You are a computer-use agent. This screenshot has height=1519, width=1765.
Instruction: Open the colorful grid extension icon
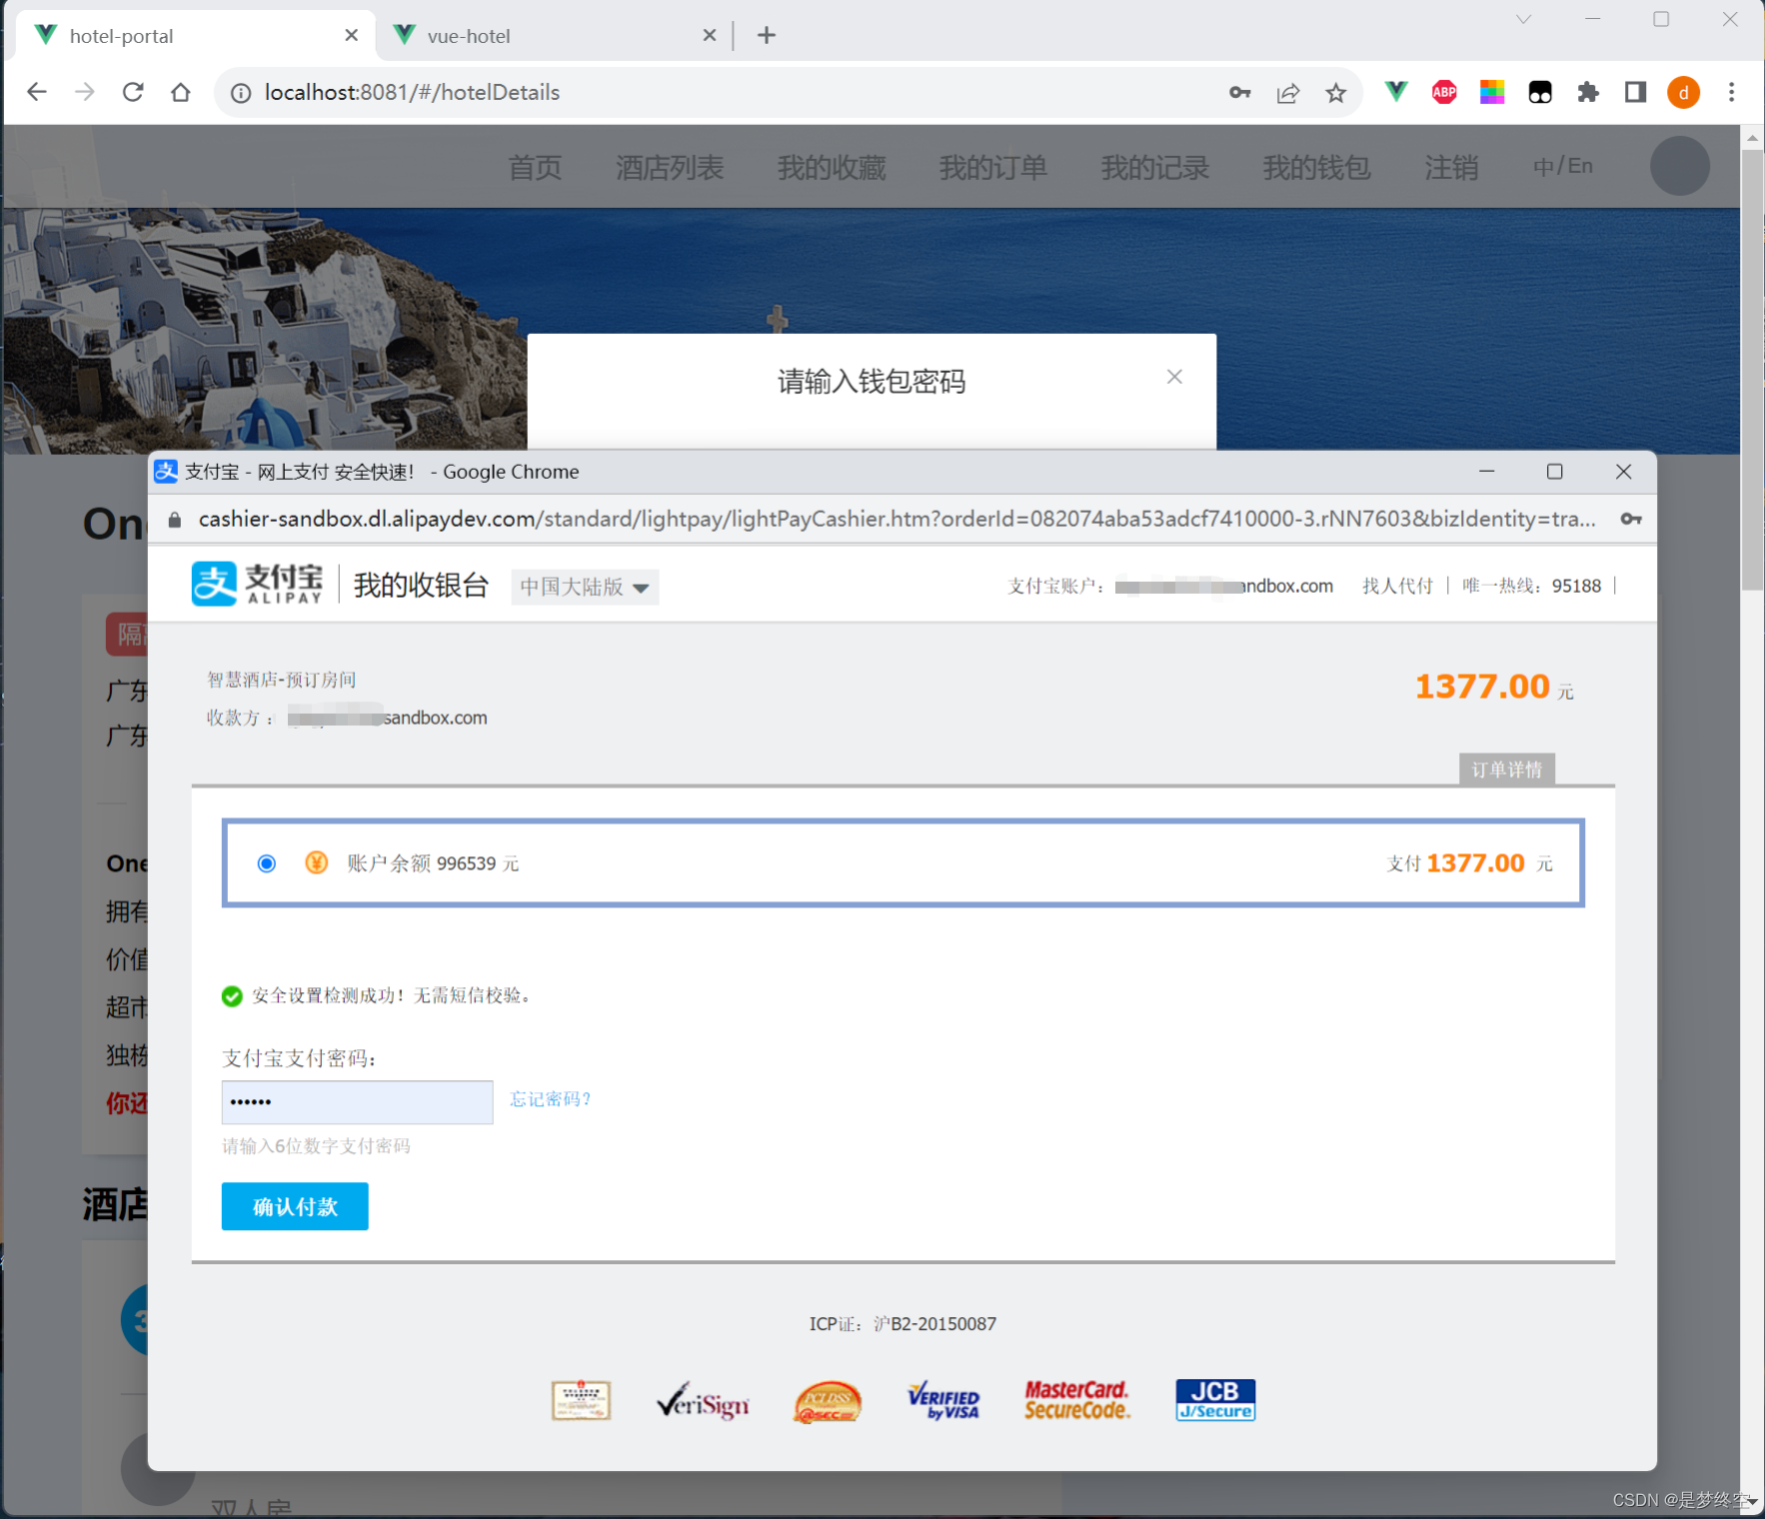1492,92
